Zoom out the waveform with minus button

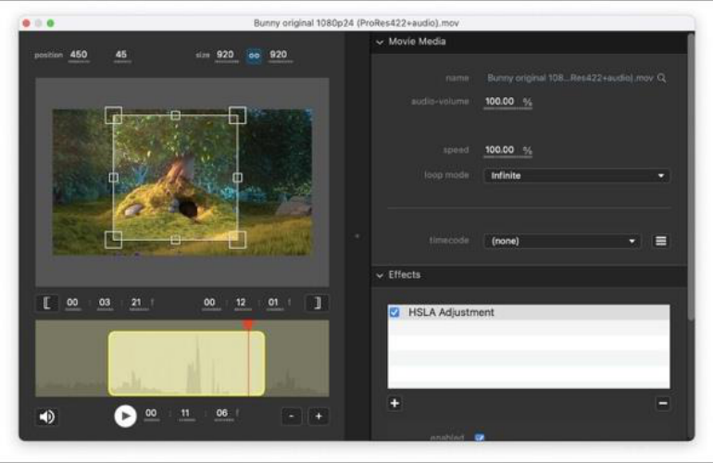click(x=292, y=416)
